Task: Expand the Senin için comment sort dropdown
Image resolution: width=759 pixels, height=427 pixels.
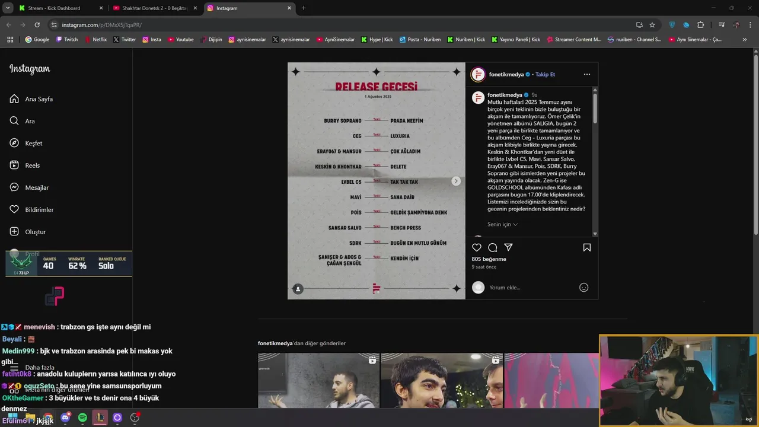Action: pos(503,224)
